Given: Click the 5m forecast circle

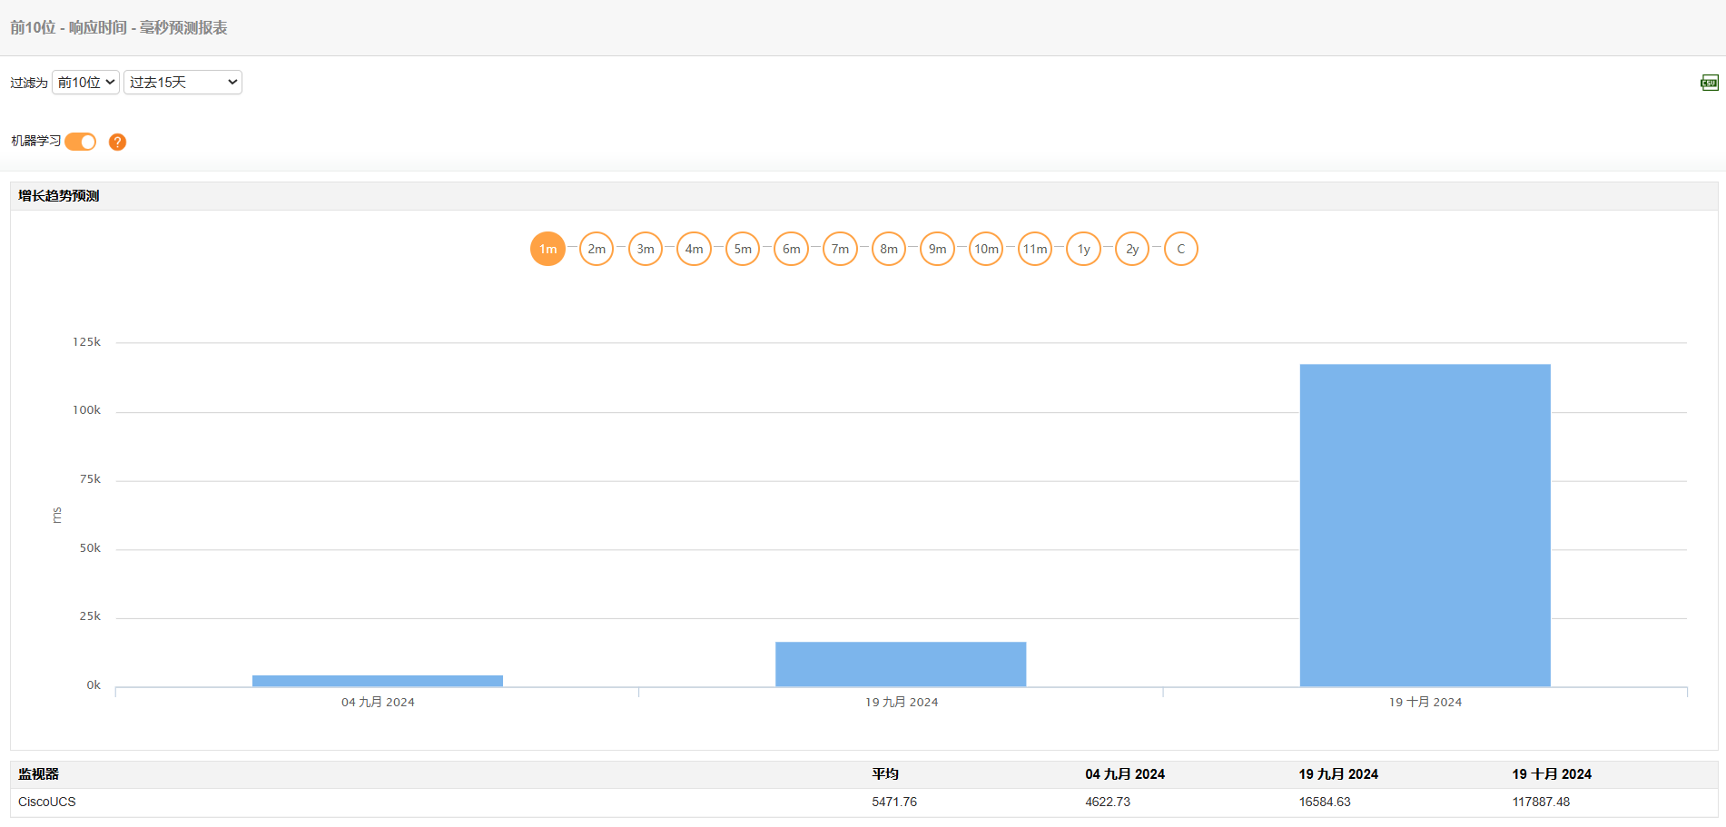Looking at the screenshot, I should click(x=743, y=249).
